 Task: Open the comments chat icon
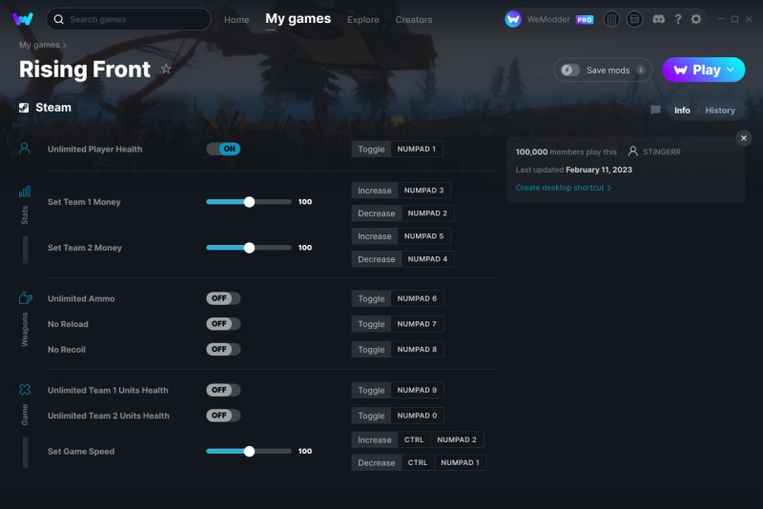point(655,111)
